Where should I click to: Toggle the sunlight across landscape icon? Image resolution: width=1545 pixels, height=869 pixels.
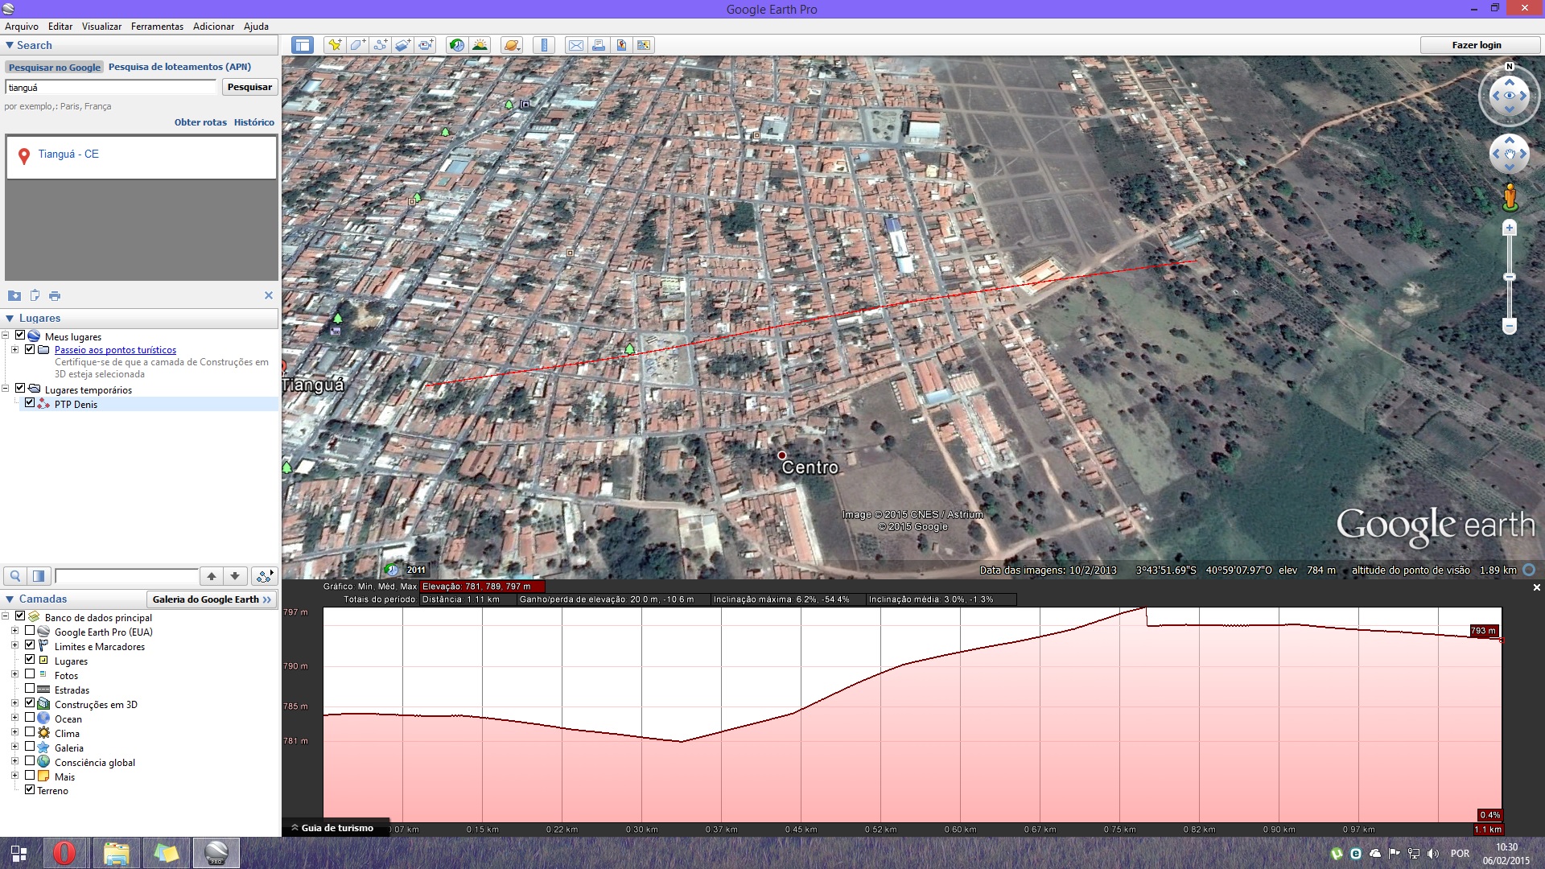coord(480,45)
